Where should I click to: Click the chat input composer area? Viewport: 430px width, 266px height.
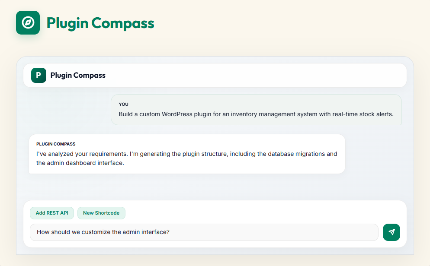[x=215, y=224]
